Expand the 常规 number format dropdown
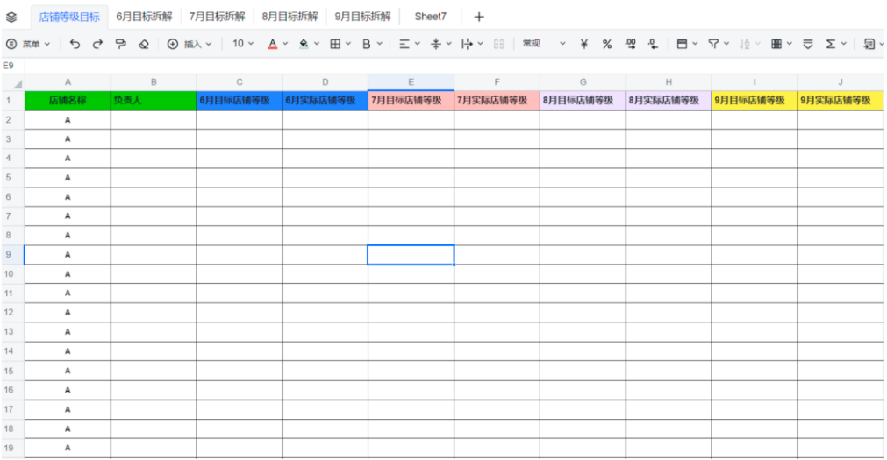Screen dimensions: 887x460 pos(544,44)
